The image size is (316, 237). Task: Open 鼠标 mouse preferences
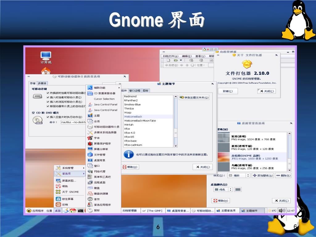pyautogui.click(x=103, y=210)
